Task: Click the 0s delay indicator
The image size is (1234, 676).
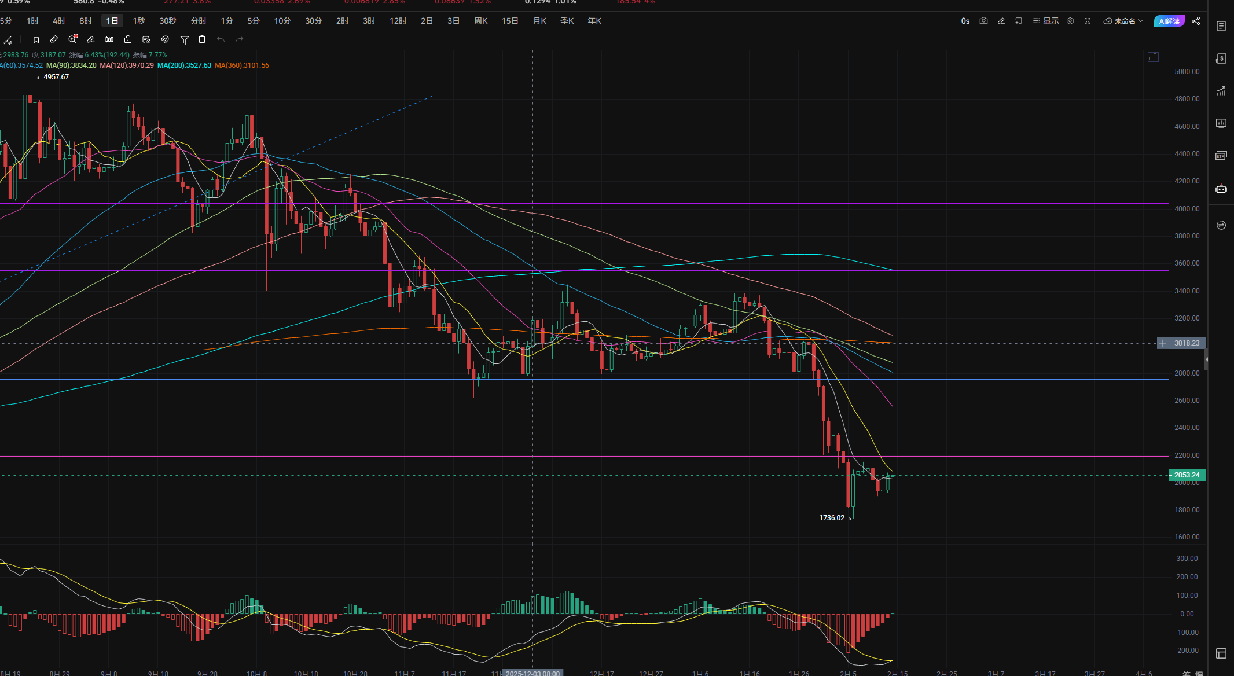Action: click(x=965, y=21)
